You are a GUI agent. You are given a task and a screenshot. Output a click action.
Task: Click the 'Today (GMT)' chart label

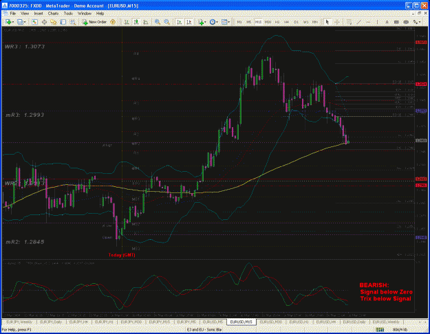(122, 255)
